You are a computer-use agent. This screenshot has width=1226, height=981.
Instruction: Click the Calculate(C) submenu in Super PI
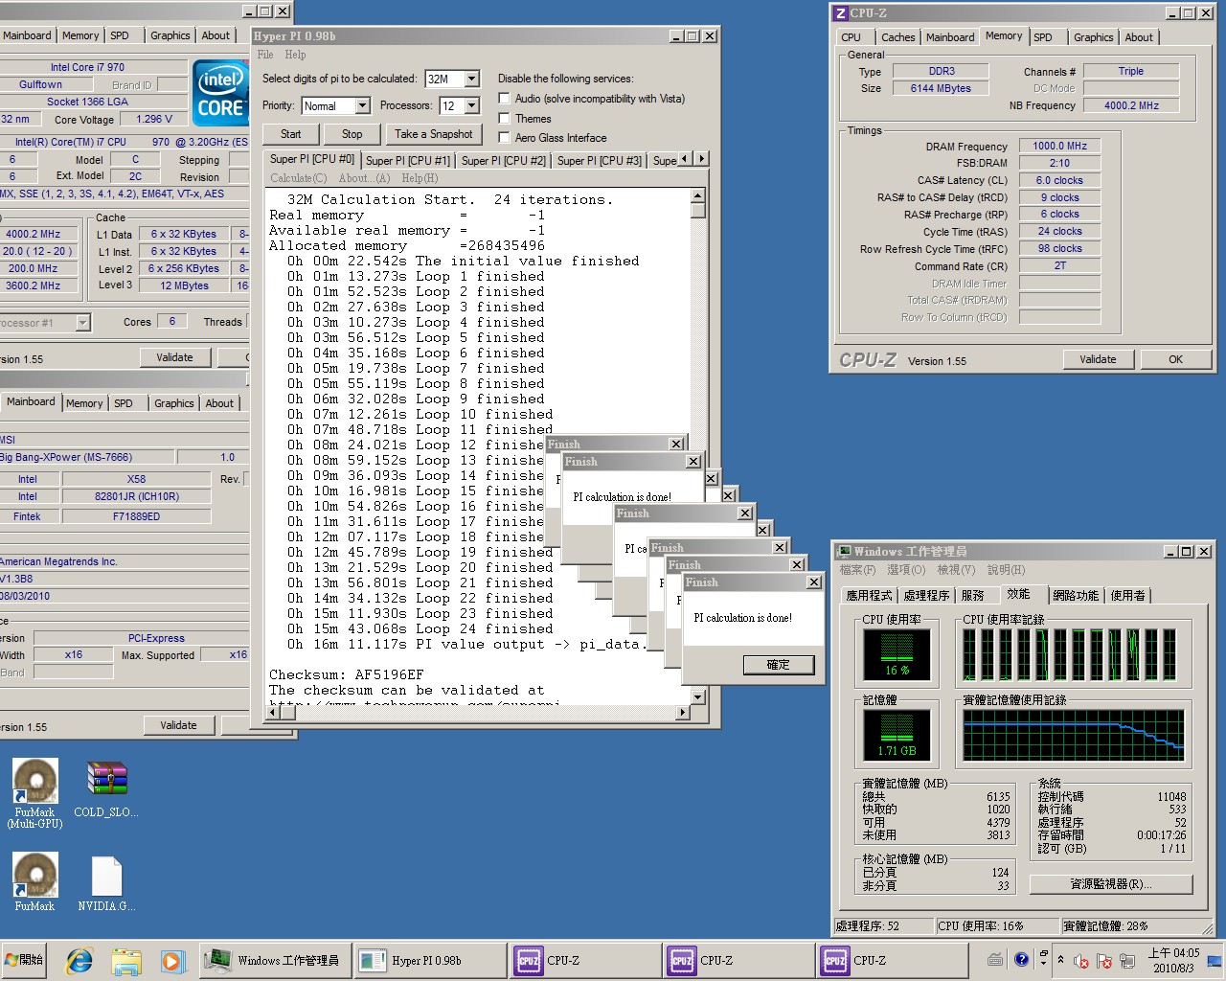(298, 178)
